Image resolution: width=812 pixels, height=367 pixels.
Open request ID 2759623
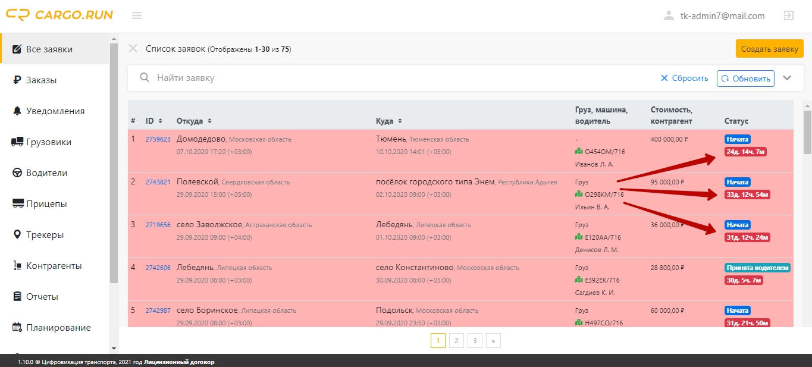(158, 139)
